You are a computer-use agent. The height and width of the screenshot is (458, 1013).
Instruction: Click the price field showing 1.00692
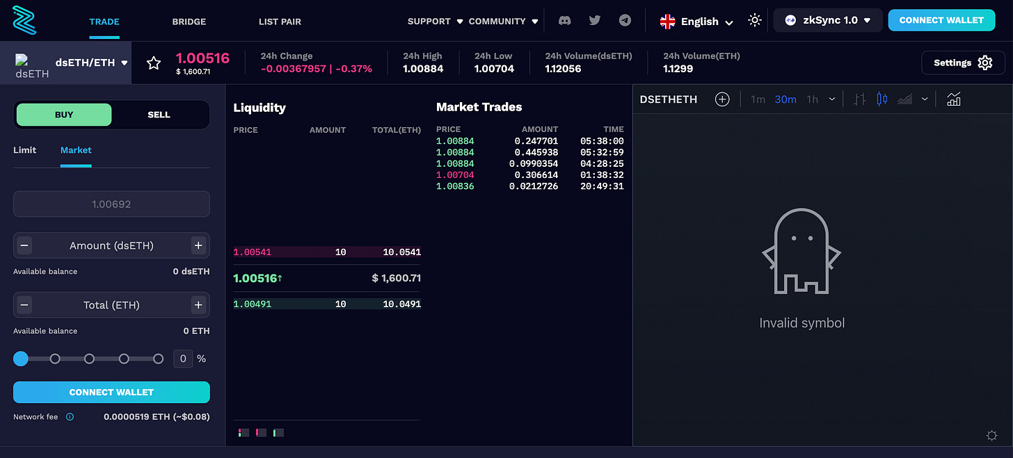pos(111,204)
